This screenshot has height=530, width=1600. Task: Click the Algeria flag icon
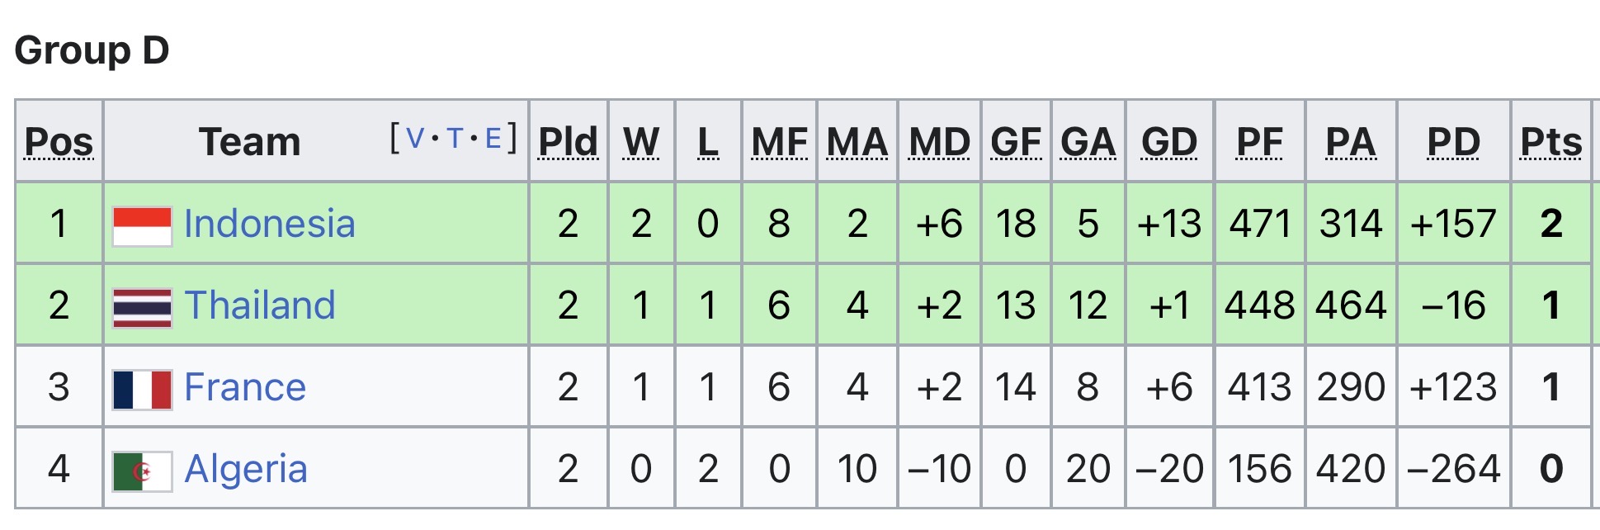pyautogui.click(x=142, y=471)
